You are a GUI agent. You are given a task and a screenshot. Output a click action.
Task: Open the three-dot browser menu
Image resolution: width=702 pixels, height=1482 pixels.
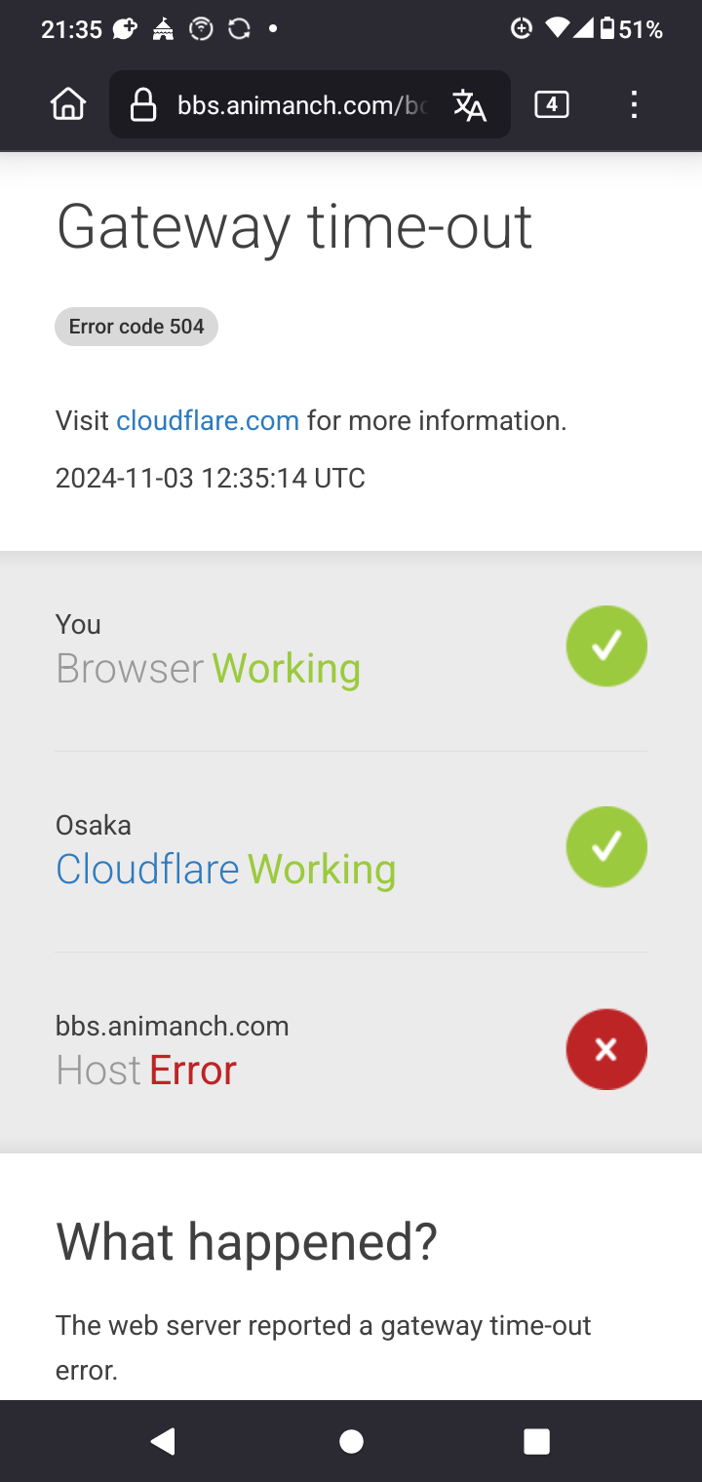coord(634,104)
